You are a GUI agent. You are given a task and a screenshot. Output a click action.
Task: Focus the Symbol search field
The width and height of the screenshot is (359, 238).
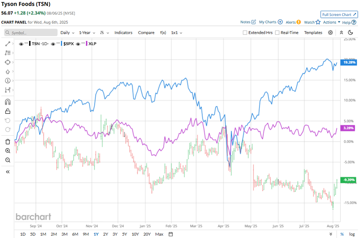pyautogui.click(x=31, y=32)
